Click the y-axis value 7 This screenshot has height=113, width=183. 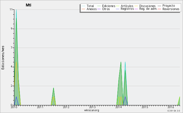(12, 48)
